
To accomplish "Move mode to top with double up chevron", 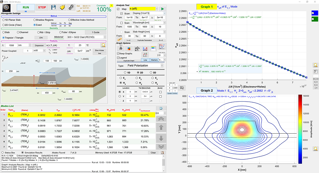I will click(161, 119).
